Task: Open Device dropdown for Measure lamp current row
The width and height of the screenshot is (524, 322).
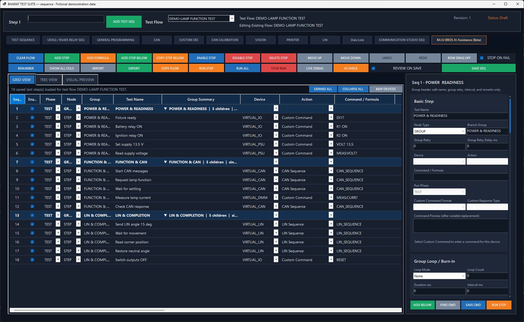Action: (276, 197)
